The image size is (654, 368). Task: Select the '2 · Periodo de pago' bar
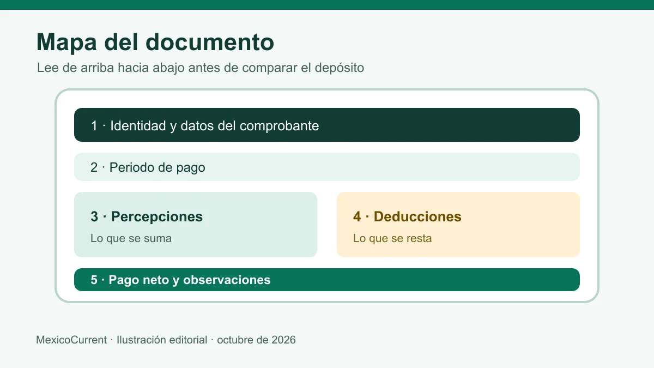click(327, 167)
